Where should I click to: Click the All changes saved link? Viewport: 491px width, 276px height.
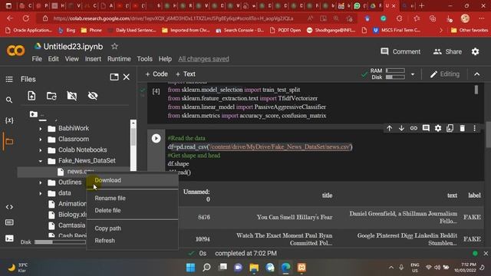[203, 59]
